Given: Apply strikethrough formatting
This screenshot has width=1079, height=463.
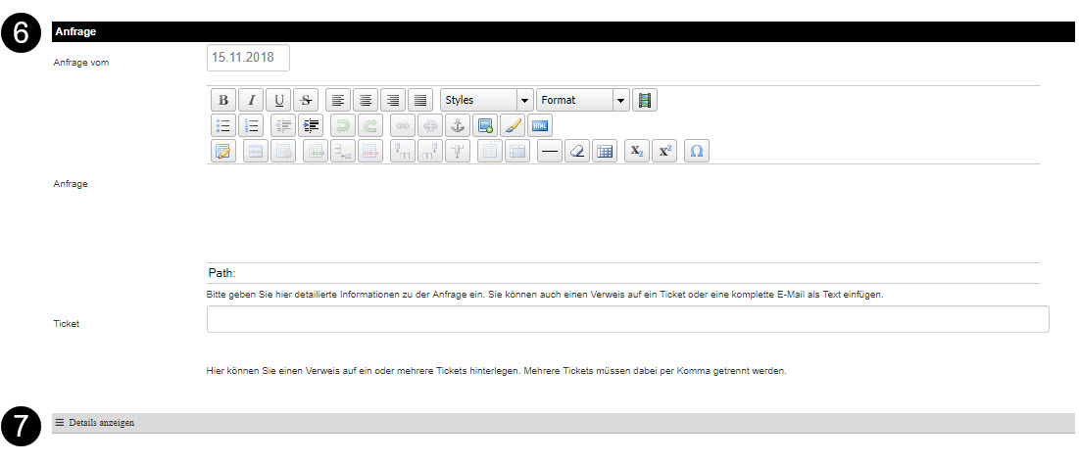Looking at the screenshot, I should click(x=306, y=100).
